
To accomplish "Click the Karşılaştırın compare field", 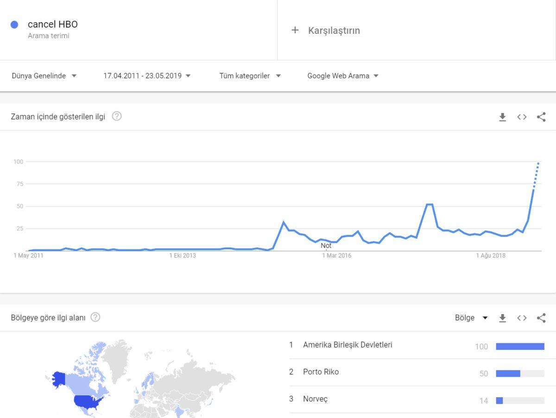I will coord(334,31).
